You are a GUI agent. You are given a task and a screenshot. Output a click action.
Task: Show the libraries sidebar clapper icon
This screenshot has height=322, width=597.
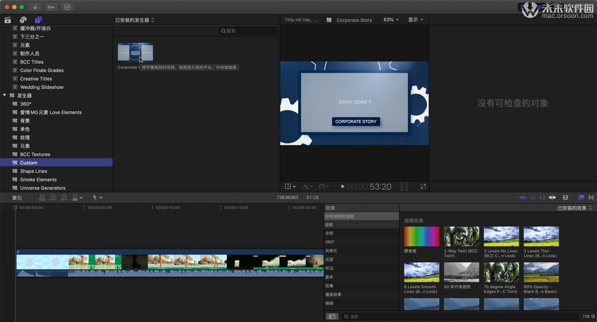pyautogui.click(x=7, y=20)
